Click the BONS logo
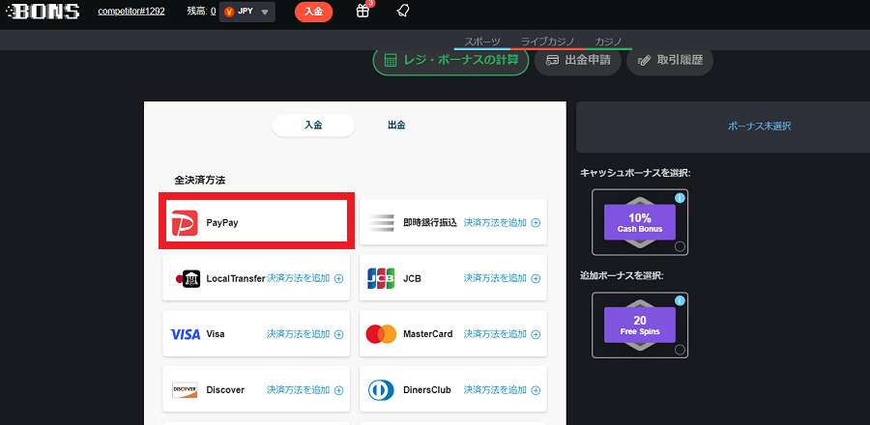 point(43,11)
